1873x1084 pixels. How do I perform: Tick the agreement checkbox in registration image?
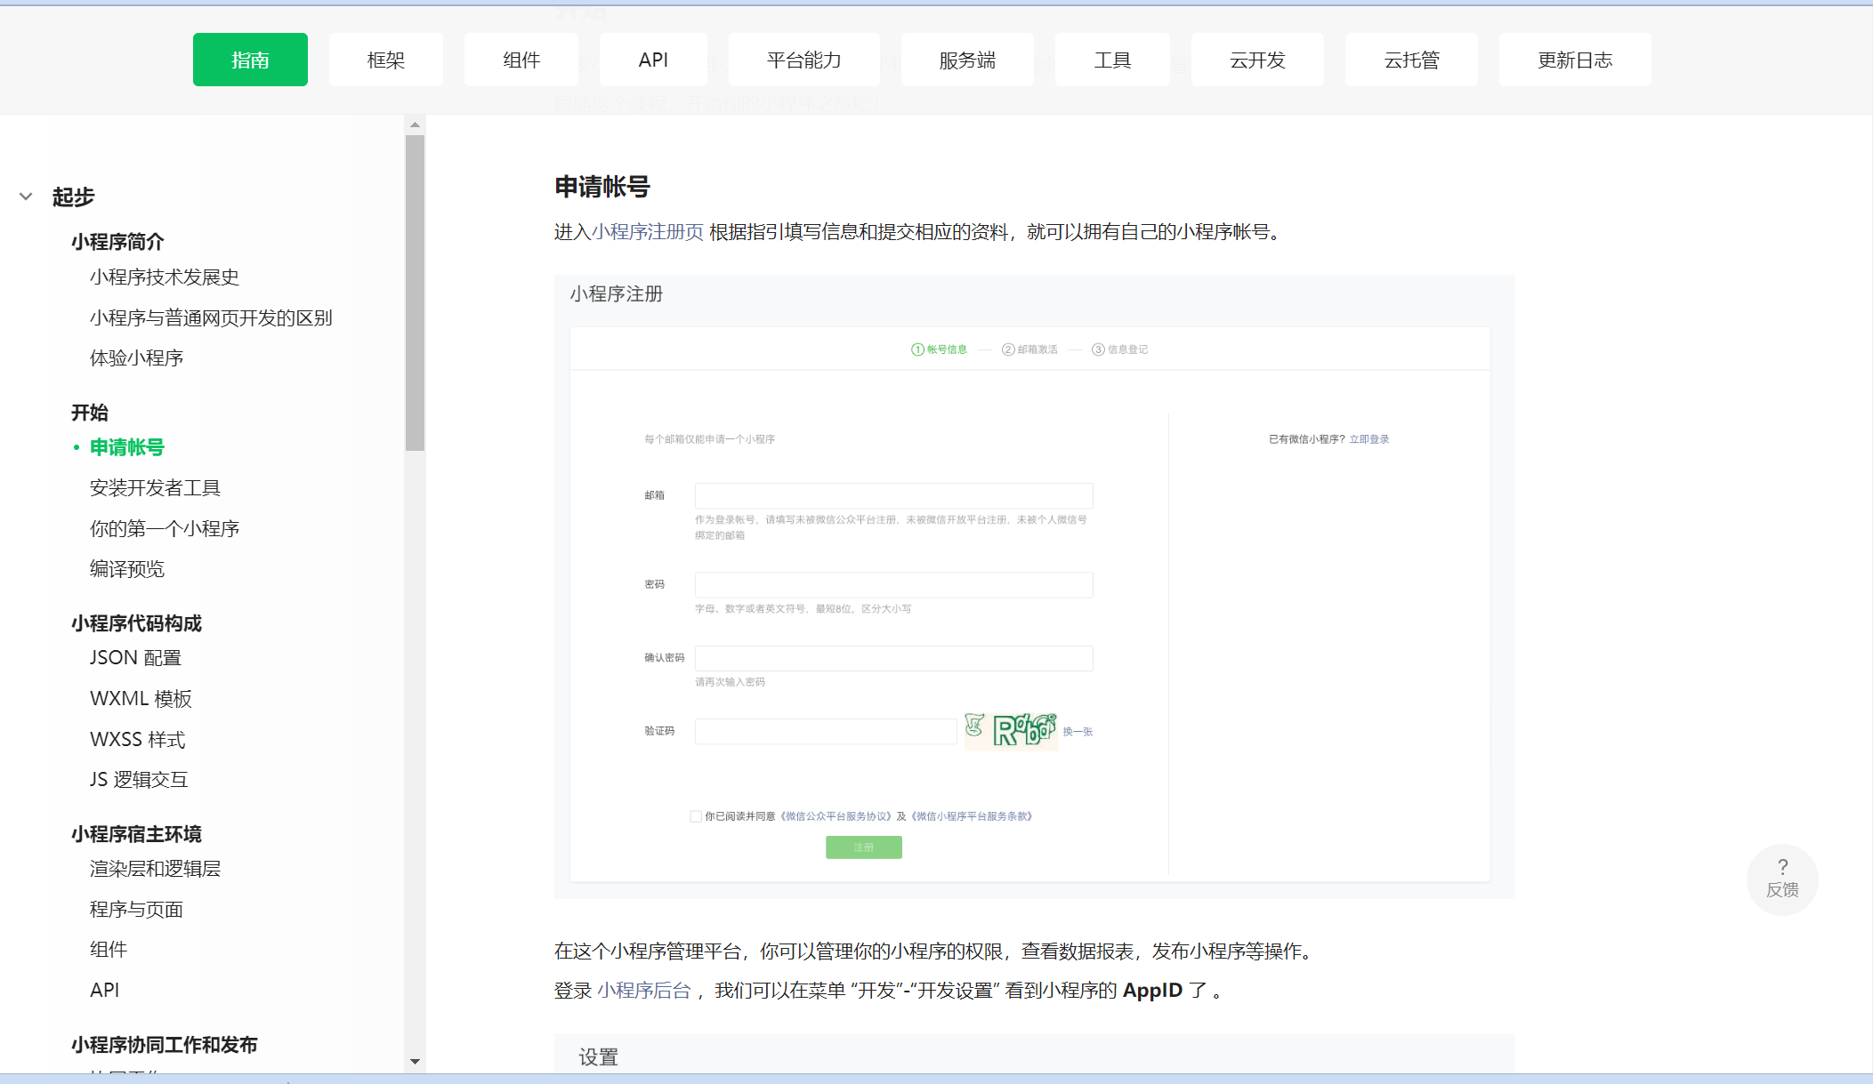[x=696, y=816]
